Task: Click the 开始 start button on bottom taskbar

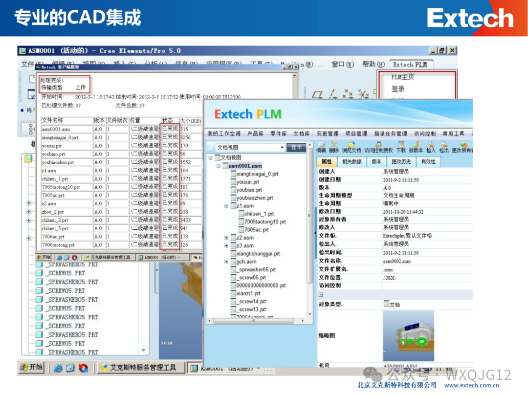Action: click(32, 367)
